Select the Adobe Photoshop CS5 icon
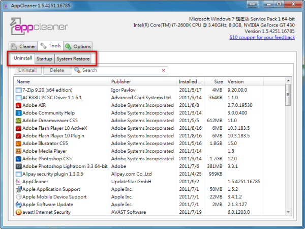 pos(18,159)
